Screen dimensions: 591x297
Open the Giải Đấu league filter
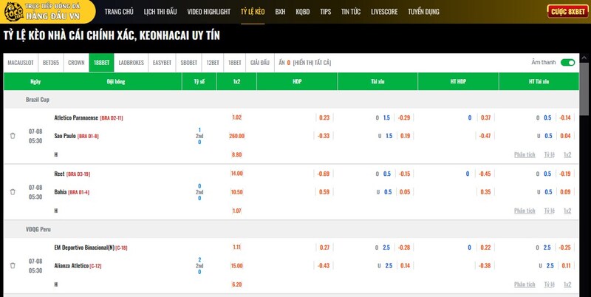pos(260,63)
